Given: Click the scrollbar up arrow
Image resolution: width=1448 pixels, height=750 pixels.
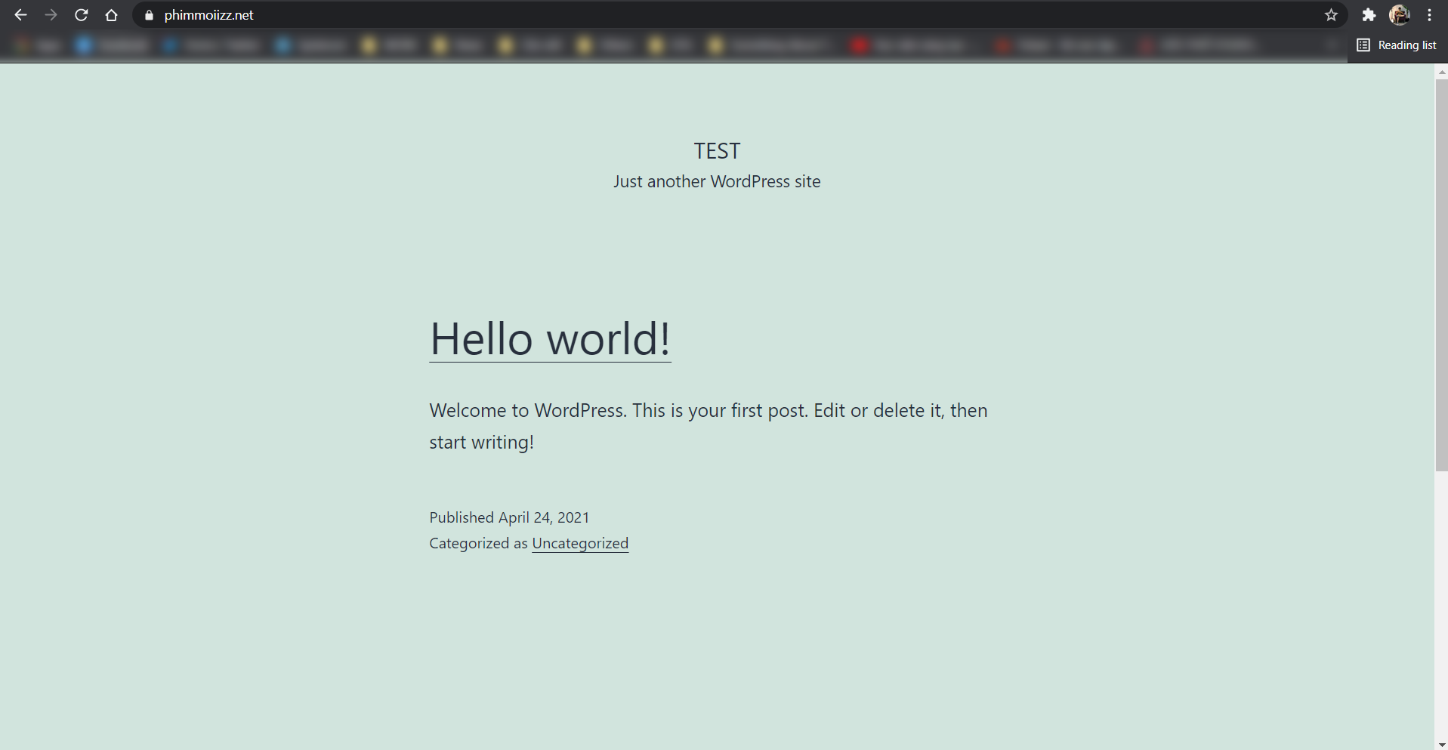Looking at the screenshot, I should pos(1441,72).
